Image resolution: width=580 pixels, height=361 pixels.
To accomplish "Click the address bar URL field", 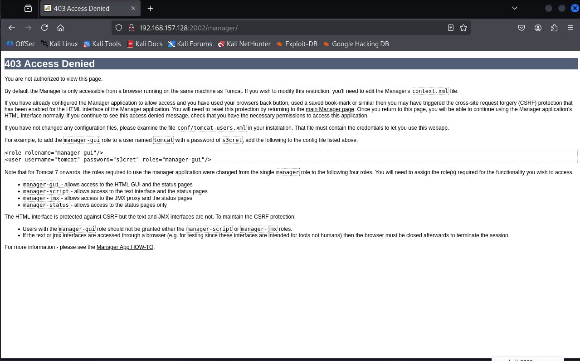I will pyautogui.click(x=290, y=28).
